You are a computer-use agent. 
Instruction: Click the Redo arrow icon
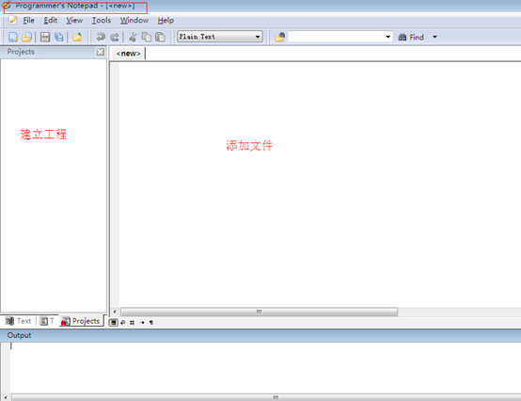115,37
